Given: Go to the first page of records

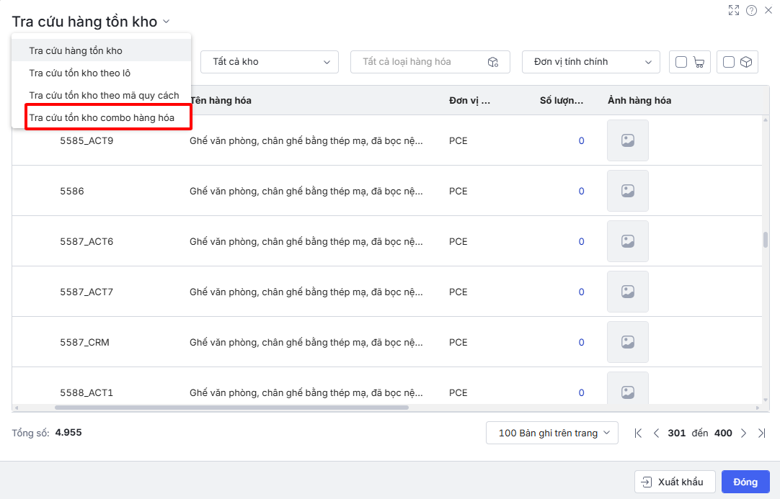Looking at the screenshot, I should [x=638, y=433].
